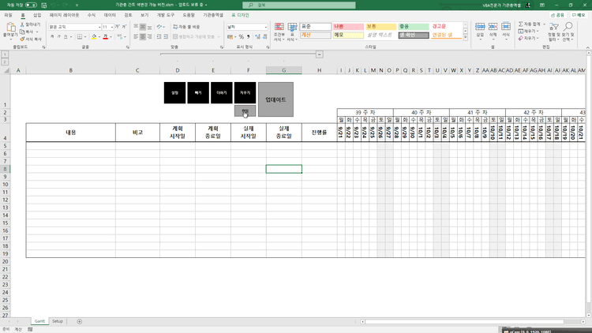Open the File (파일) tab
592x333 pixels.
8,15
